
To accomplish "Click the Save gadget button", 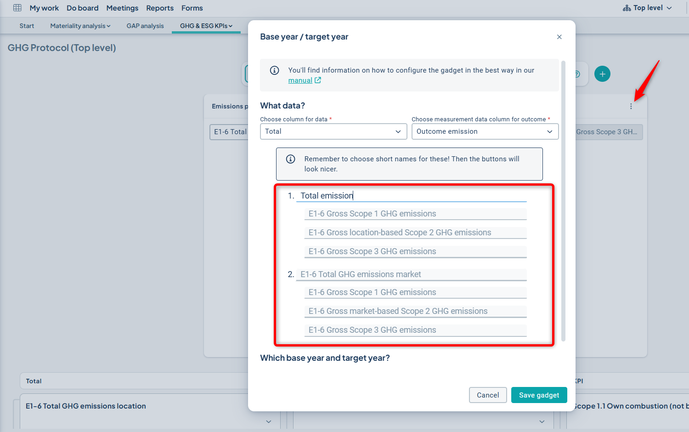I will point(539,395).
